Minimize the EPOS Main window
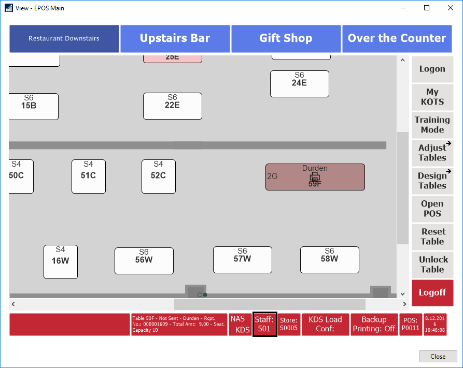The image size is (463, 368). [403, 8]
